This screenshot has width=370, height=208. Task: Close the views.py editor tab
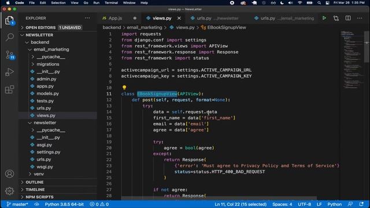pyautogui.click(x=179, y=18)
